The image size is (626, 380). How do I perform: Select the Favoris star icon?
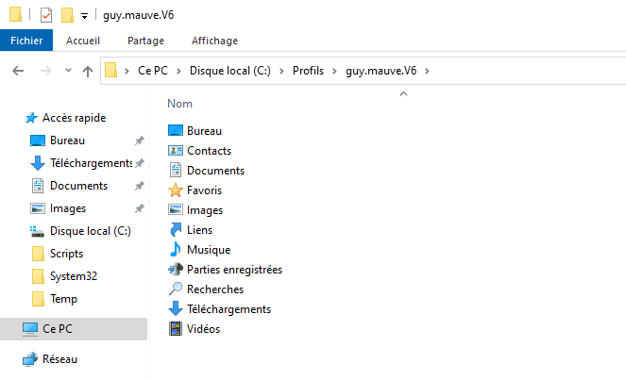coord(176,190)
